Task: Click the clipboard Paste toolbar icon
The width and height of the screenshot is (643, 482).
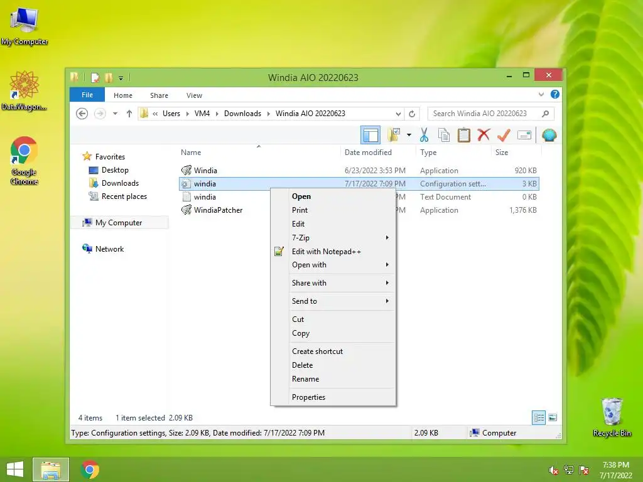Action: 464,135
